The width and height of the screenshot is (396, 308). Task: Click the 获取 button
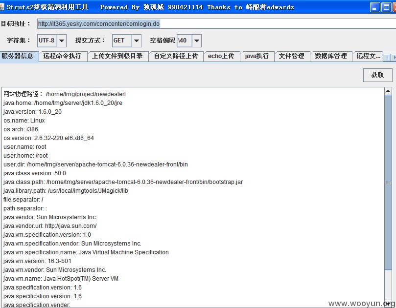click(x=377, y=75)
